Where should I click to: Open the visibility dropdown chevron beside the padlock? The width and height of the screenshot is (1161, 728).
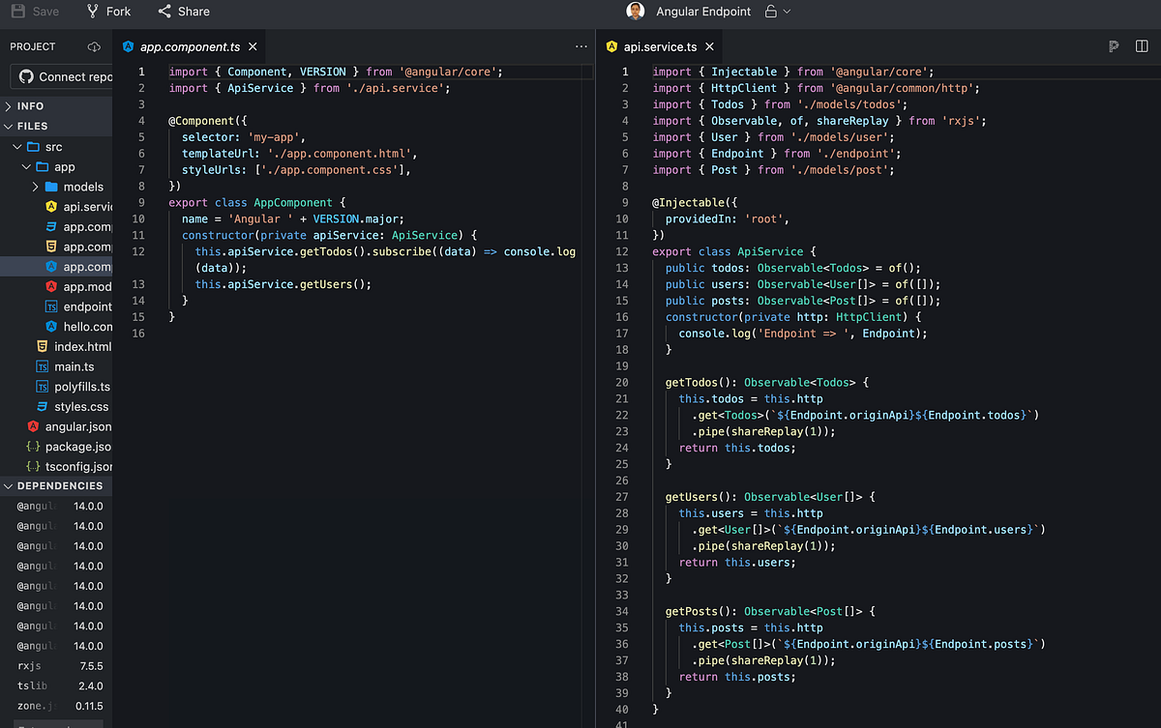787,12
